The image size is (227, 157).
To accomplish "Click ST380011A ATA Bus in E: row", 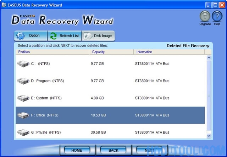I will pyautogui.click(x=152, y=98).
